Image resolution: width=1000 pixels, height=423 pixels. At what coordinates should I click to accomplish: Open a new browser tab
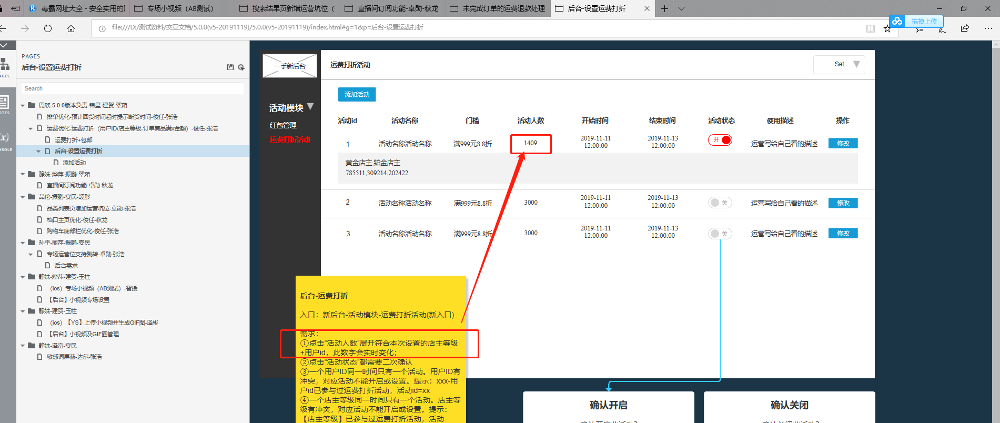click(x=665, y=8)
